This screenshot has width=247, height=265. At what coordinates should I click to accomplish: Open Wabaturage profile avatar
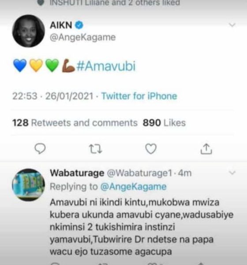coord(28,185)
